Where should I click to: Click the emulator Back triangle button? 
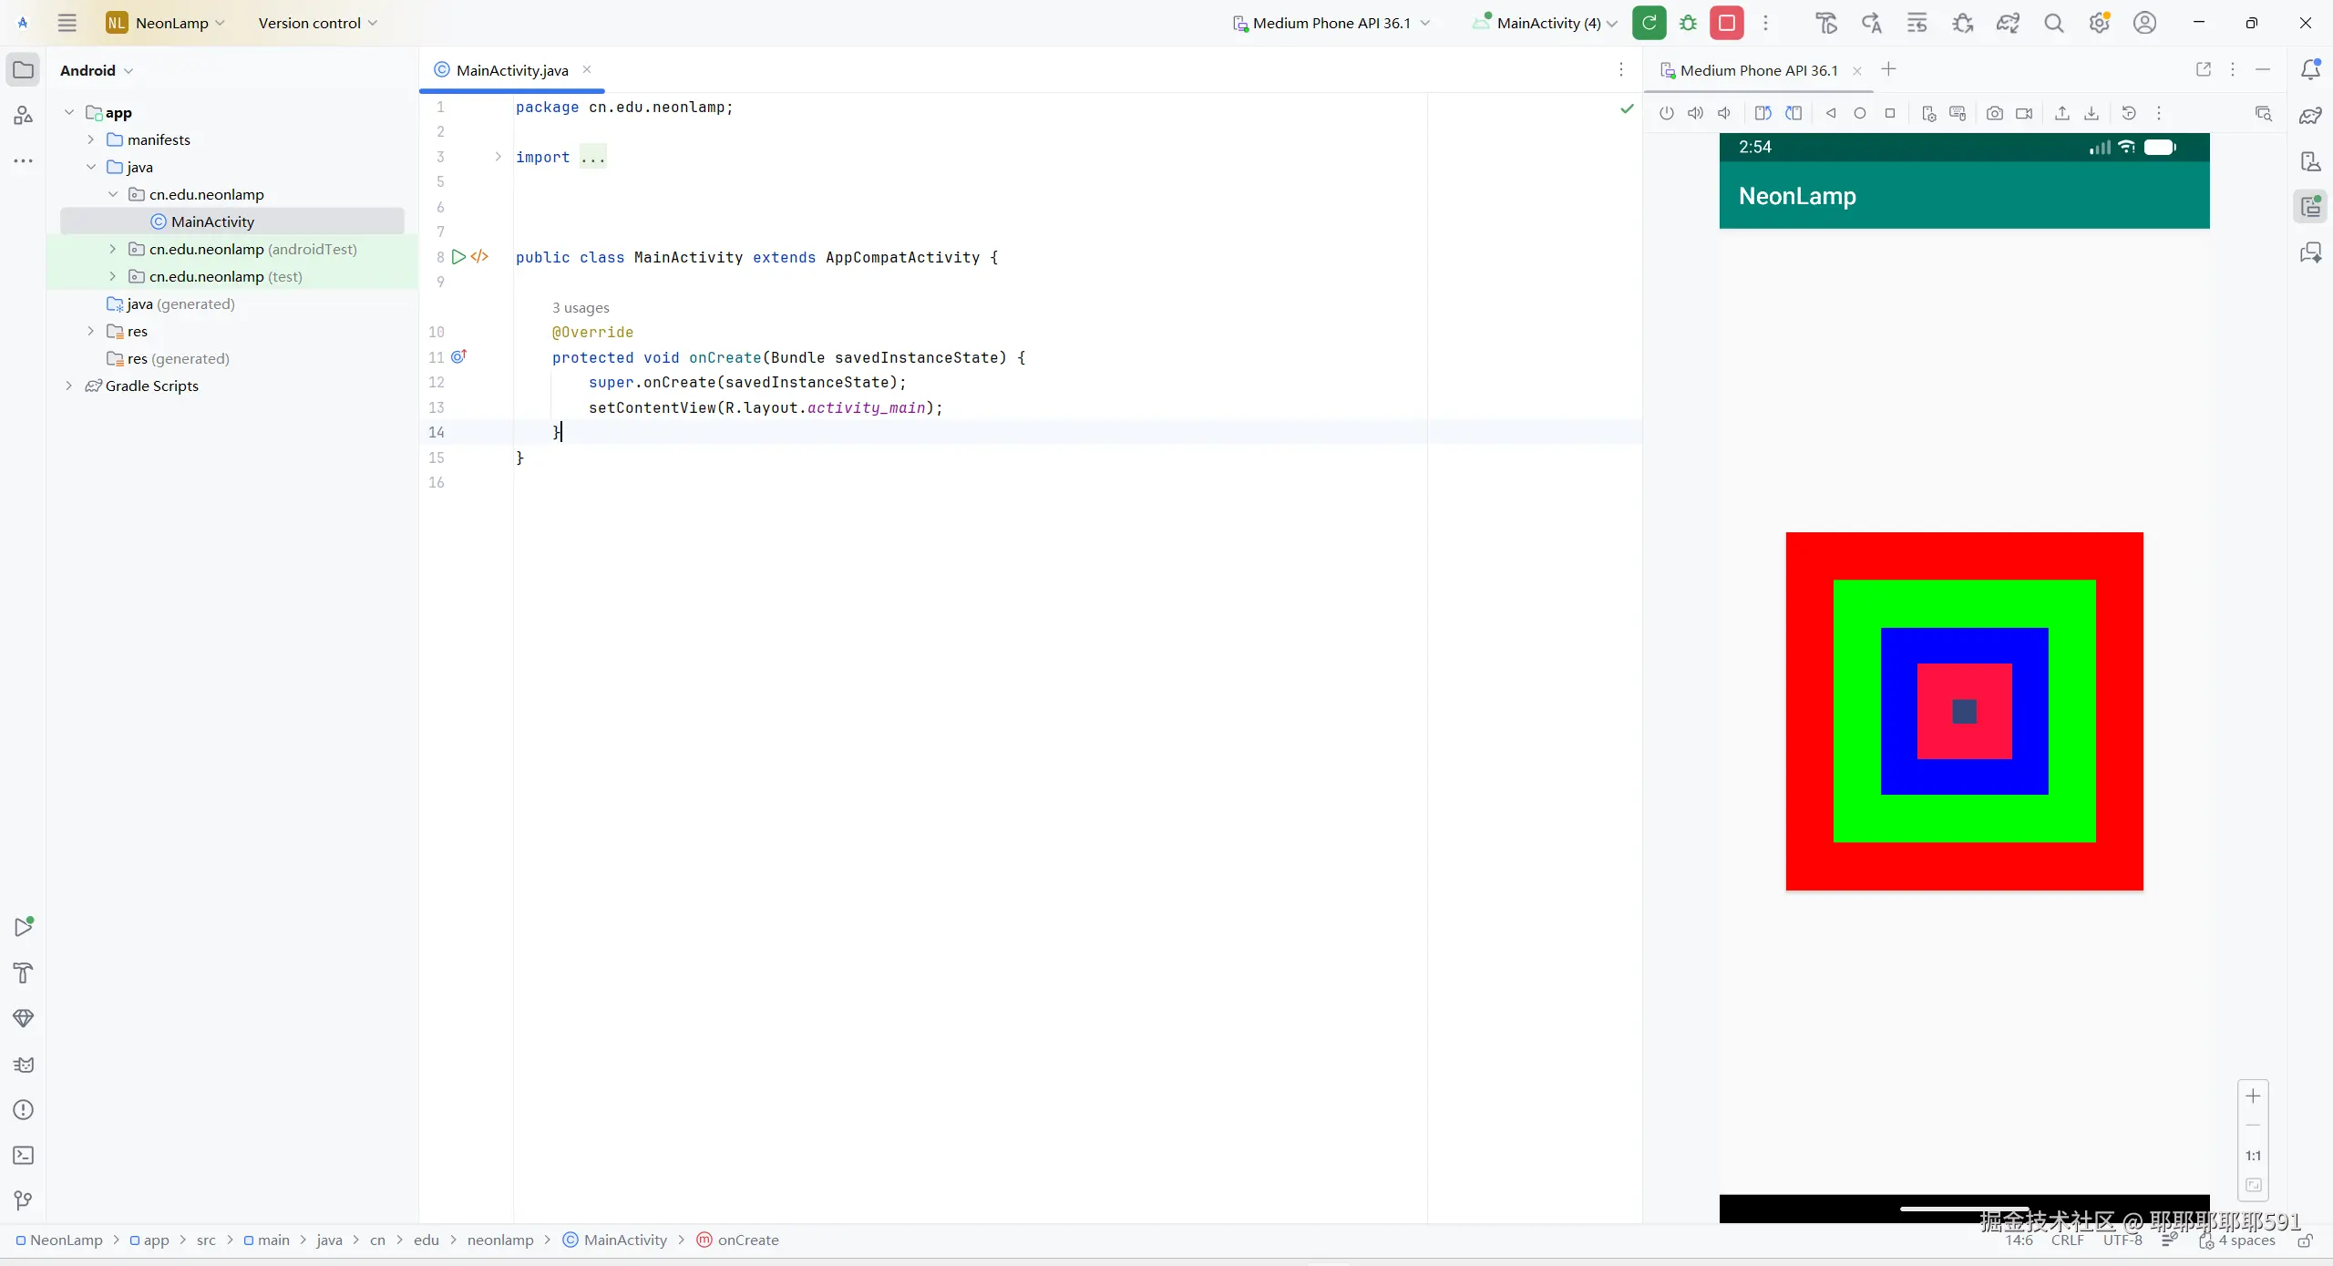click(1830, 113)
